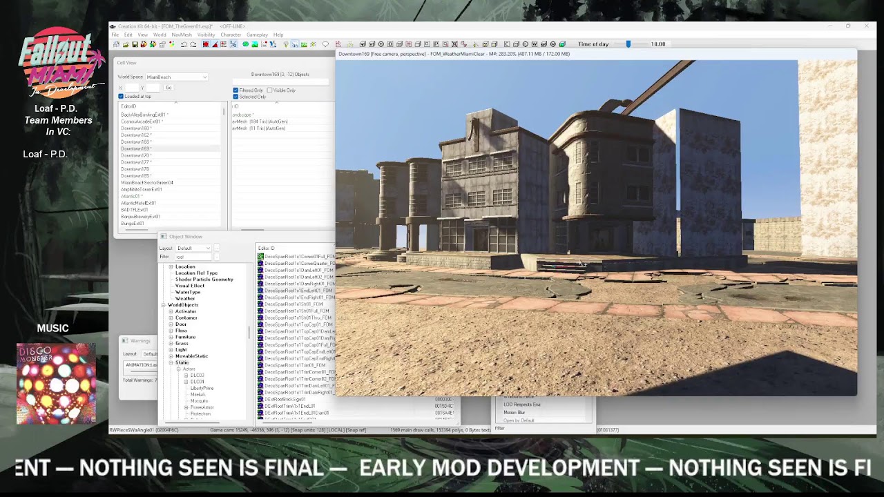Viewport: 884px width, 497px height.
Task: Click the save plugin floppy disk icon
Action: point(135,44)
